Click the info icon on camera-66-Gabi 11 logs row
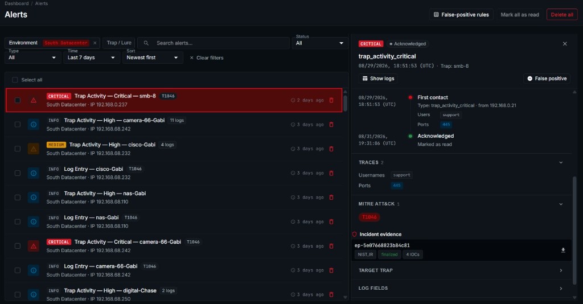583x304 pixels. pos(34,125)
